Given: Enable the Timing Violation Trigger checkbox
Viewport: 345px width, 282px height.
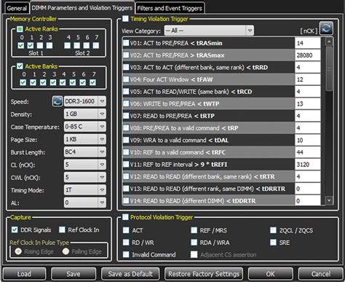Looking at the screenshot, I should [125, 19].
